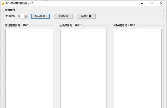167x108 pixels.
Task: Click the 导入账号 button
Action: [x=40, y=16]
